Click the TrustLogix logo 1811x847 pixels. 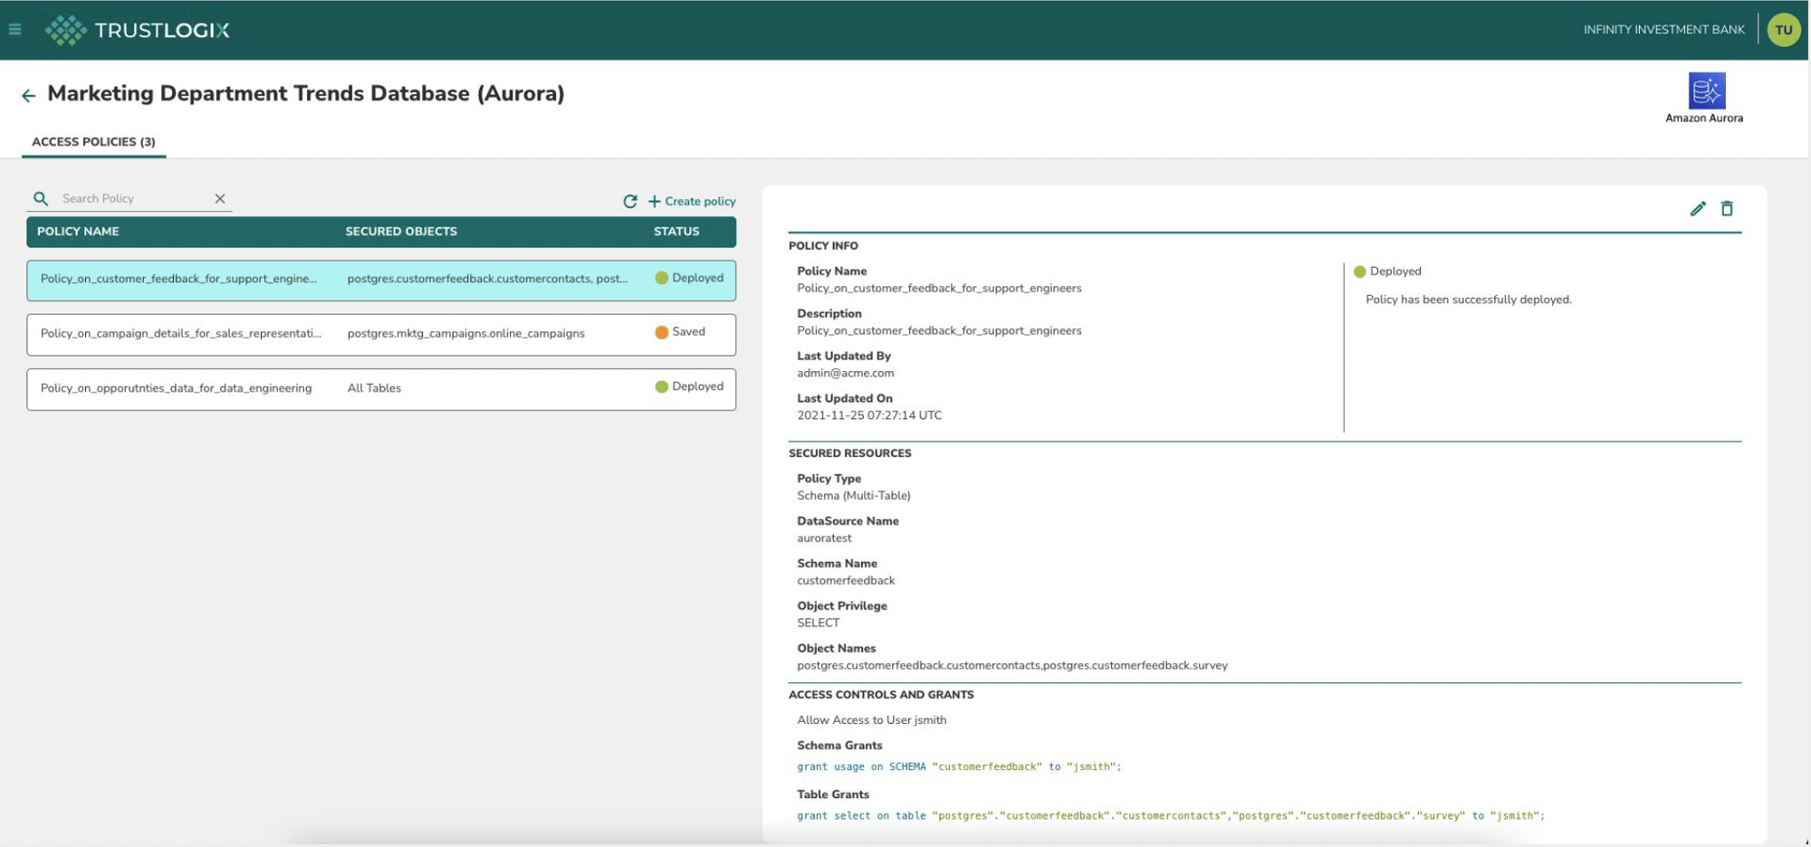[136, 29]
